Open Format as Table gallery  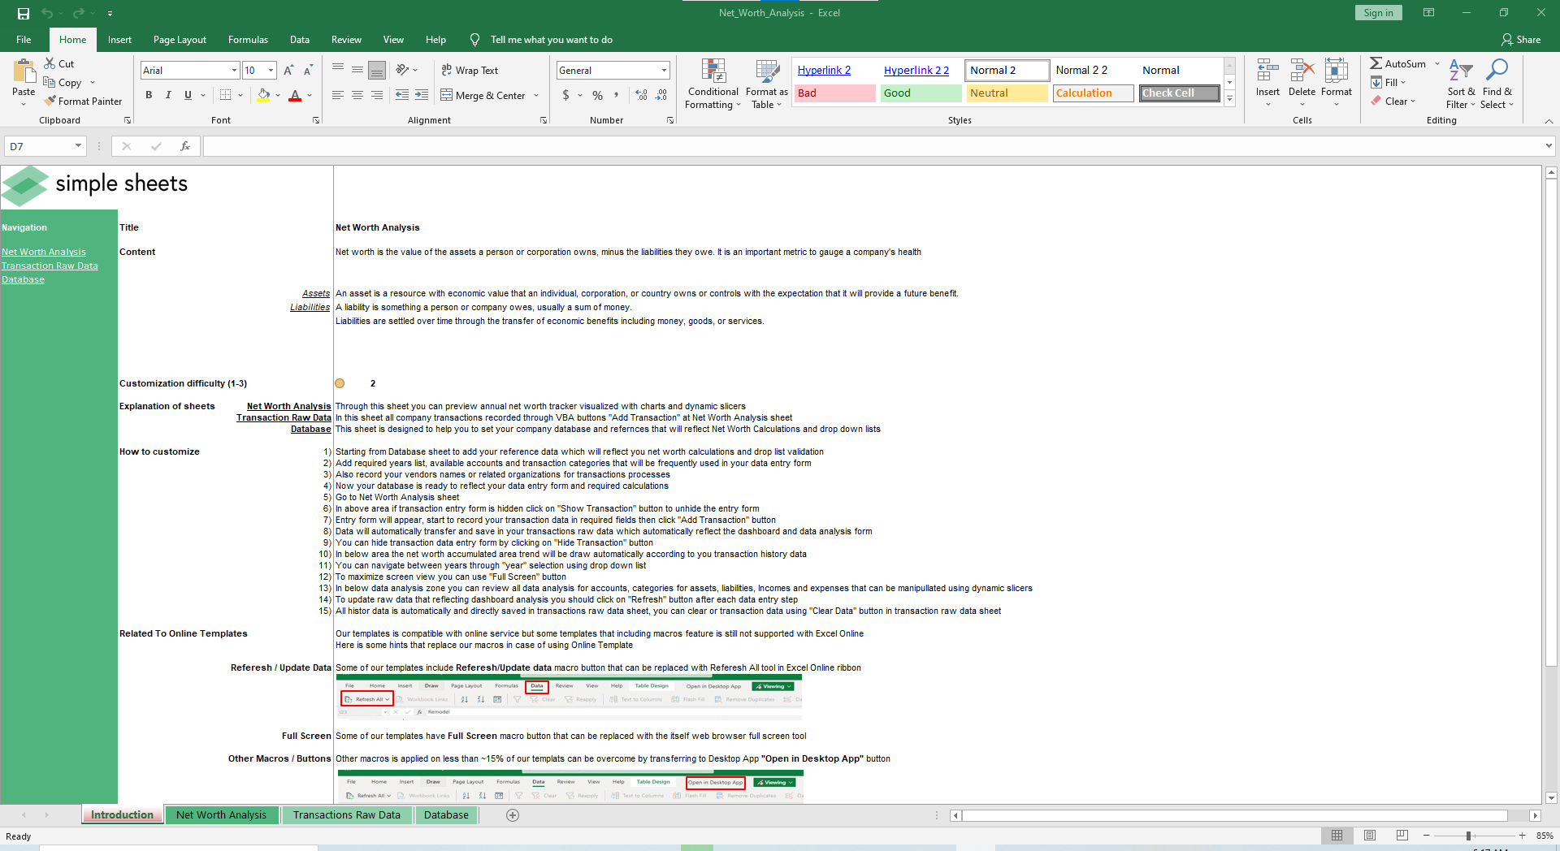[767, 84]
